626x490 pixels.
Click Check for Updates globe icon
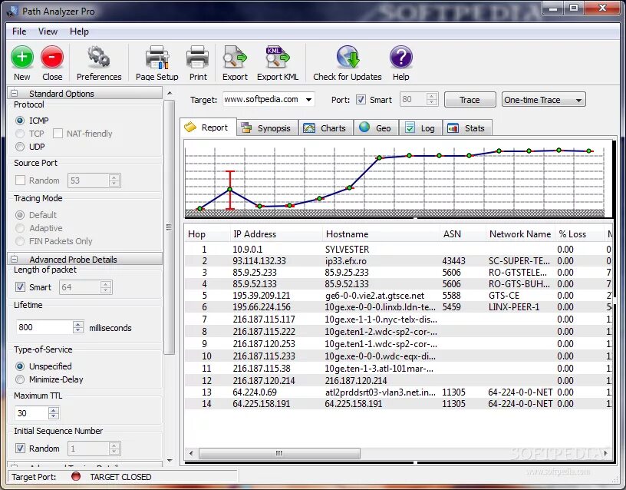pyautogui.click(x=348, y=57)
